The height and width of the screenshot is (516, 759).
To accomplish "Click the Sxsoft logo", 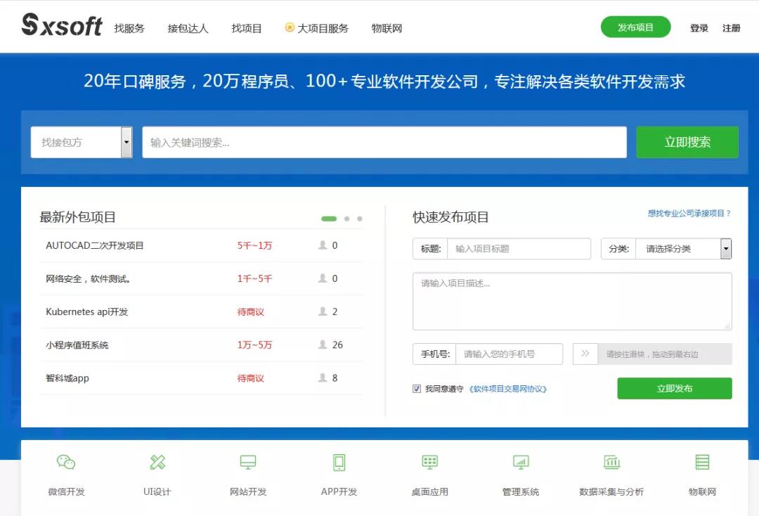I will pyautogui.click(x=62, y=25).
